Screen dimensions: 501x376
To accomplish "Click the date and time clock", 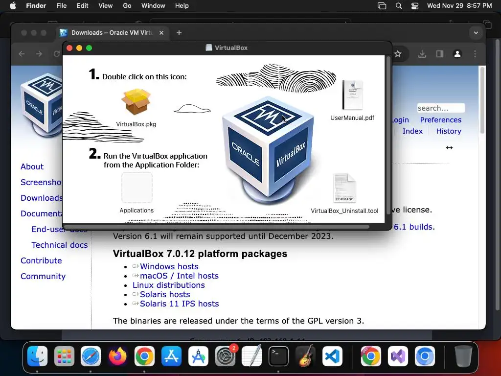I will 459,6.
